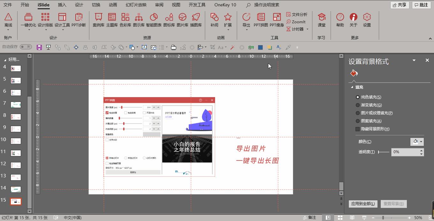Run PPT诊断 to check the slides
This screenshot has width=434, height=221.
coord(78,21)
